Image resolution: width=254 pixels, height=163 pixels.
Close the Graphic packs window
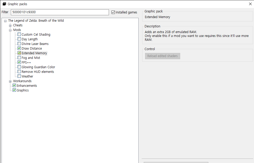click(x=250, y=4)
